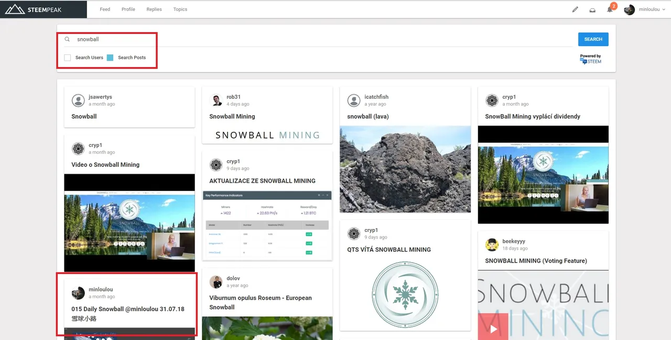Click minloulou avatar on Daily Snowball post
Screen dimensions: 671x340
(78, 293)
